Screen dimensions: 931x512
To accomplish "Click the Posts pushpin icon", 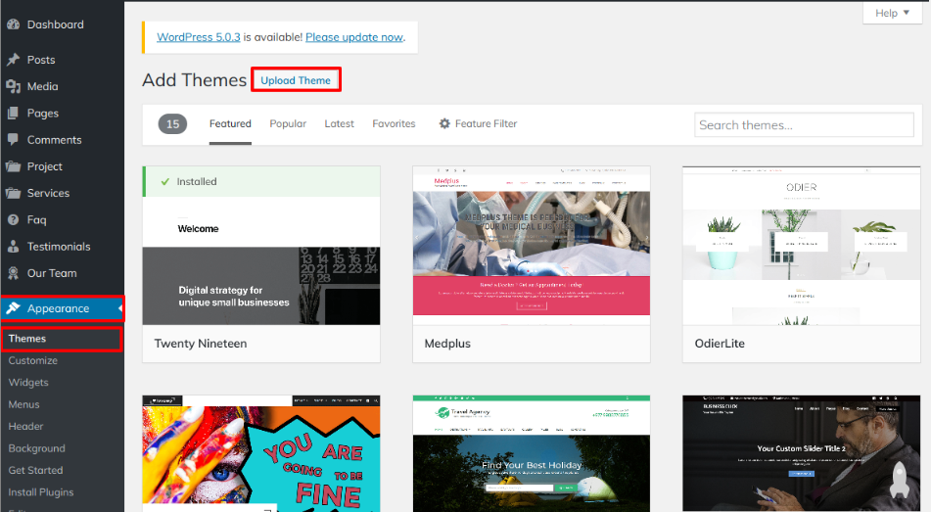I will point(13,60).
